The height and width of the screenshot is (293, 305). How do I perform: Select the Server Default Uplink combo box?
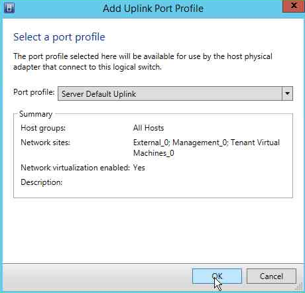pyautogui.click(x=175, y=93)
